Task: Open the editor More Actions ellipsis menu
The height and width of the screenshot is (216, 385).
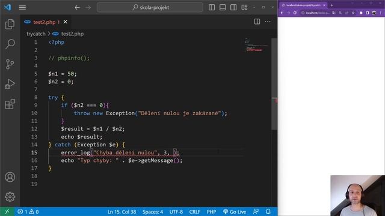Action: click(x=268, y=22)
